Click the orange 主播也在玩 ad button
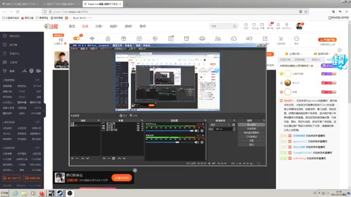Viewport: 351px width, 197px height. 122,178
